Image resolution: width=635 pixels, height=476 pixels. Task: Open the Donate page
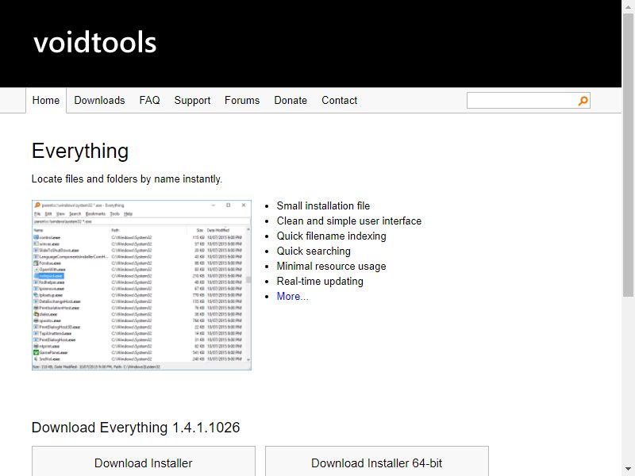pos(291,101)
